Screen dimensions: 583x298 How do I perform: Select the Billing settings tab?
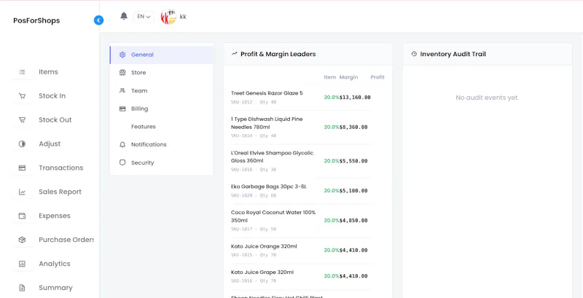pyautogui.click(x=161, y=109)
